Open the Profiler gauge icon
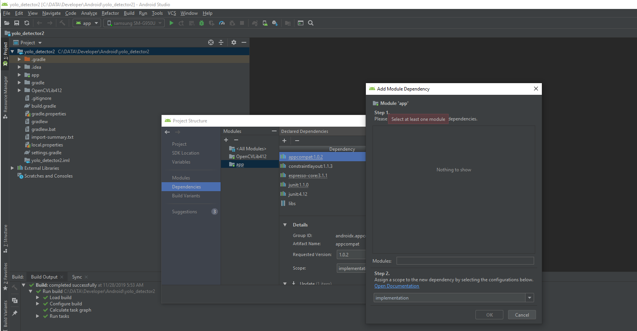This screenshot has height=331, width=637. (x=222, y=23)
